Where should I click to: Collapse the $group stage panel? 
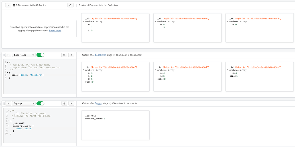click(8, 103)
